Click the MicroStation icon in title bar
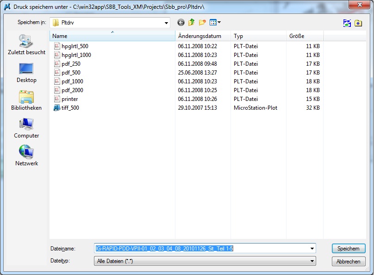The width and height of the screenshot is (374, 275). point(7,7)
